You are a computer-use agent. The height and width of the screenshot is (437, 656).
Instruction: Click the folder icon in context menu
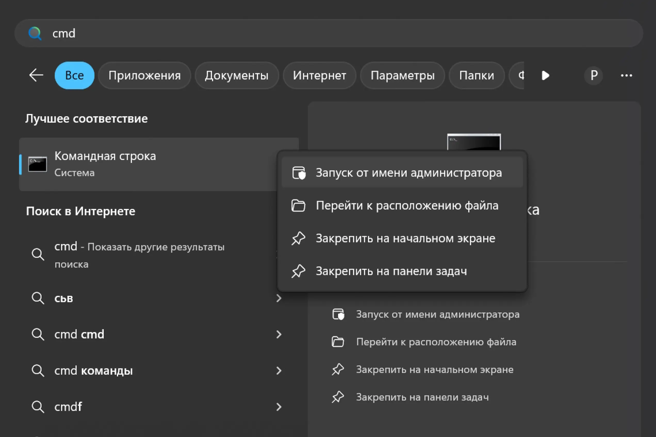298,206
